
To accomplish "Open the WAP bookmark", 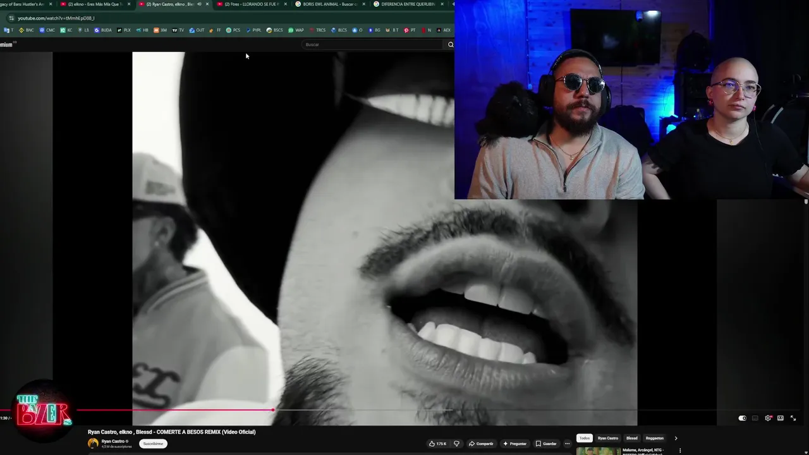I will (x=296, y=30).
